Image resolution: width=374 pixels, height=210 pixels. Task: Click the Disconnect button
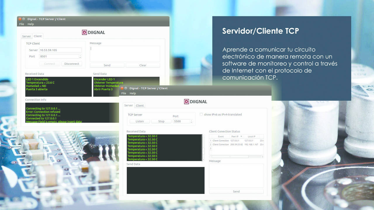(x=72, y=64)
